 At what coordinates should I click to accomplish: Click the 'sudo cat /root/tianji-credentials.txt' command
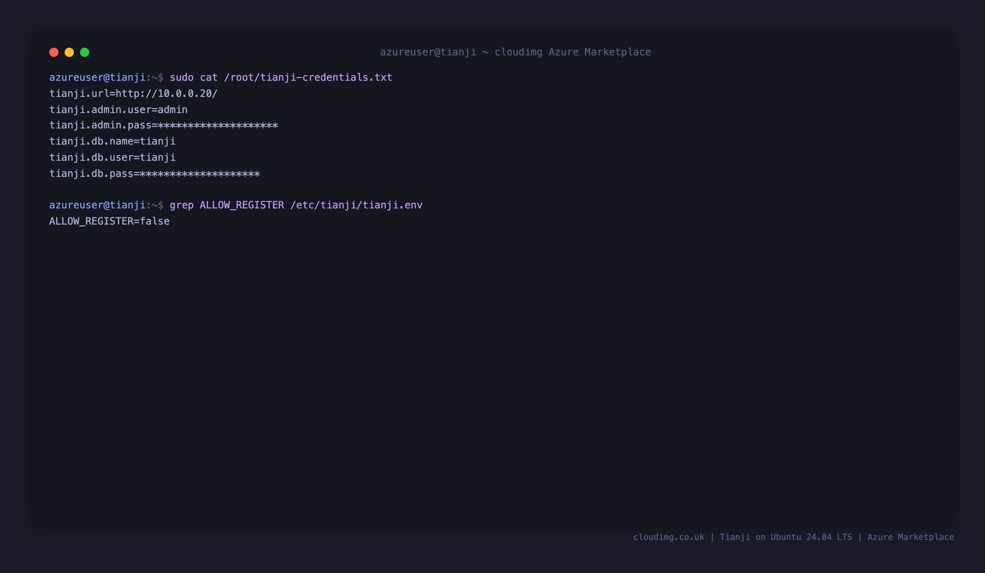(x=280, y=78)
